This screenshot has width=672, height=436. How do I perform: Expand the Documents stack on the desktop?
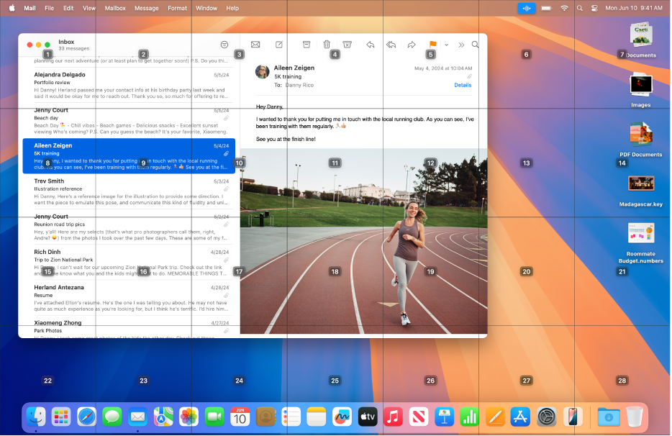(640, 34)
